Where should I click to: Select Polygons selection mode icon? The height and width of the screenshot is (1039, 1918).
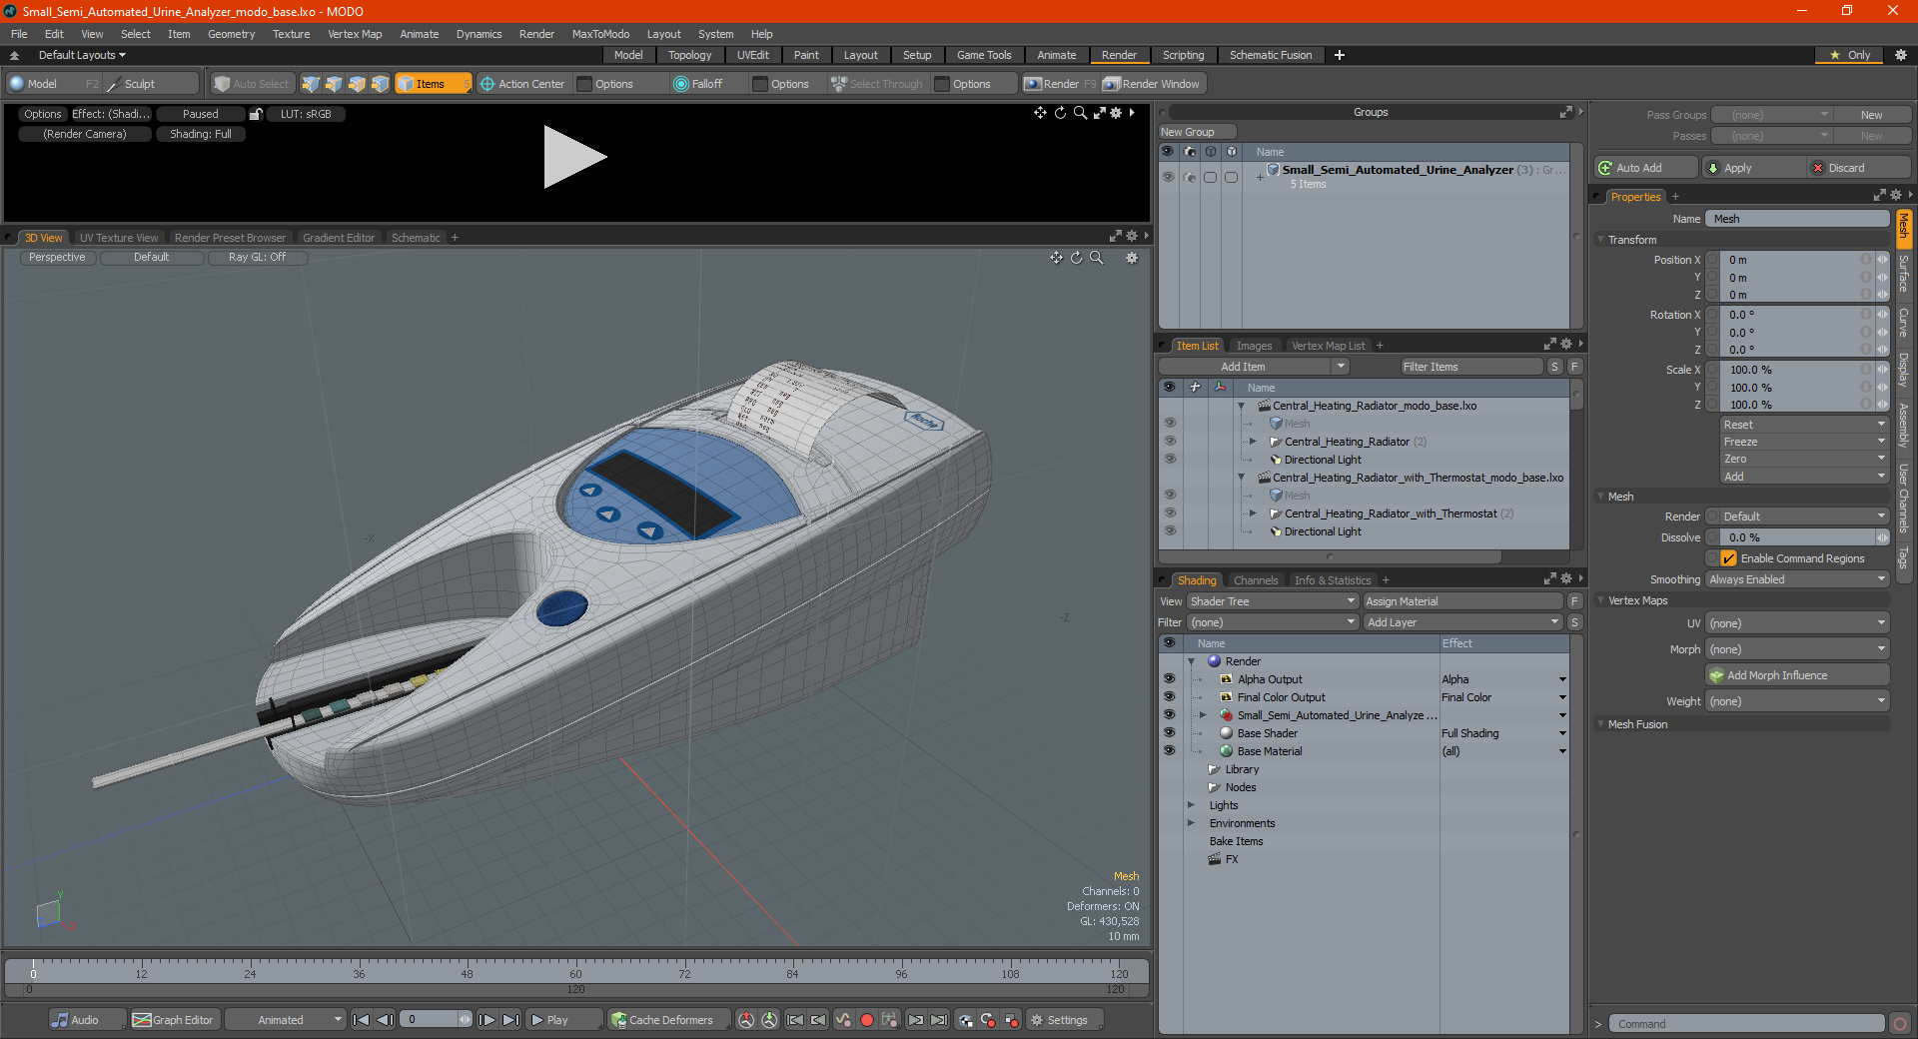pyautogui.click(x=357, y=84)
